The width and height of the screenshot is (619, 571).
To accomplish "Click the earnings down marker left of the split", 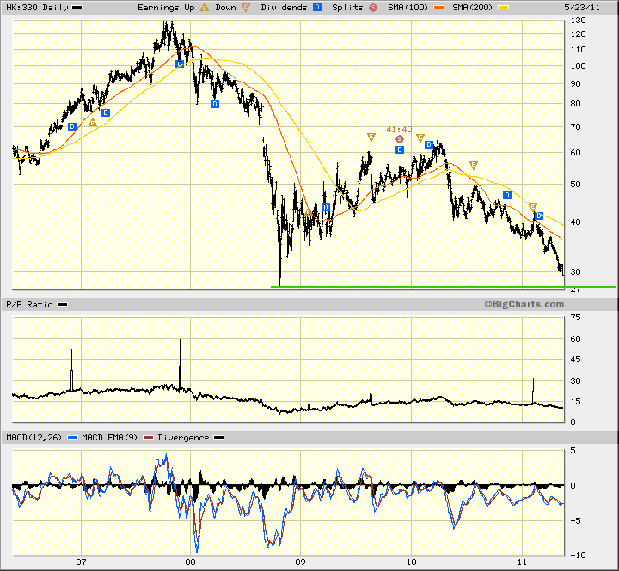I will [371, 137].
